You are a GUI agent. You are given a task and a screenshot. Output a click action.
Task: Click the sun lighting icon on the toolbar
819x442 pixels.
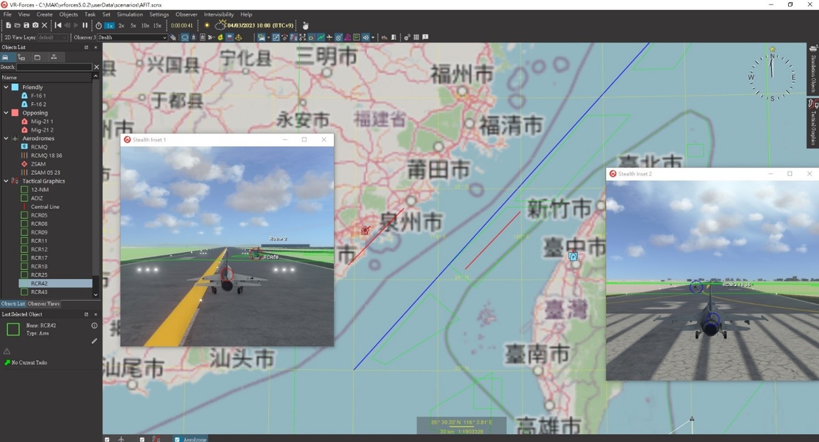click(207, 25)
